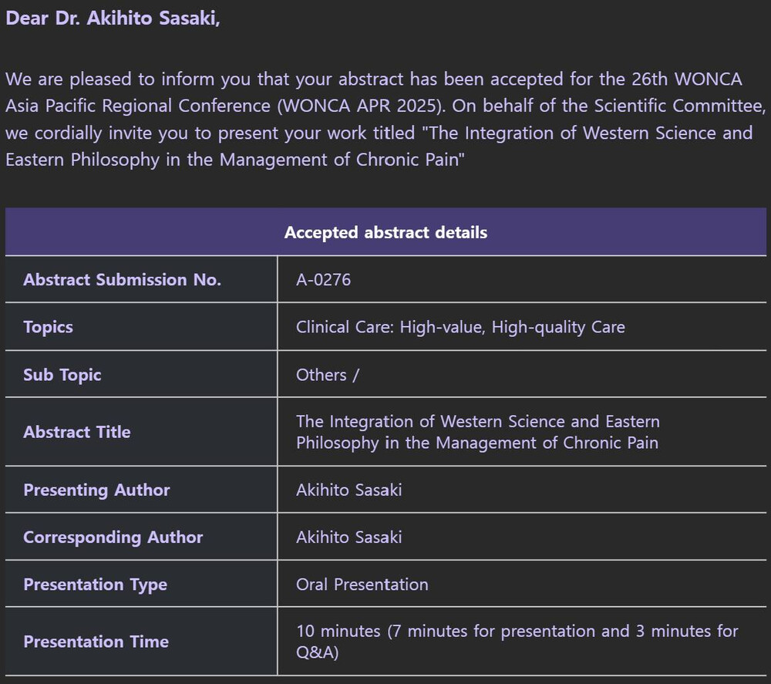Select the Presenting Author name Akihito Sasaki

(x=348, y=490)
